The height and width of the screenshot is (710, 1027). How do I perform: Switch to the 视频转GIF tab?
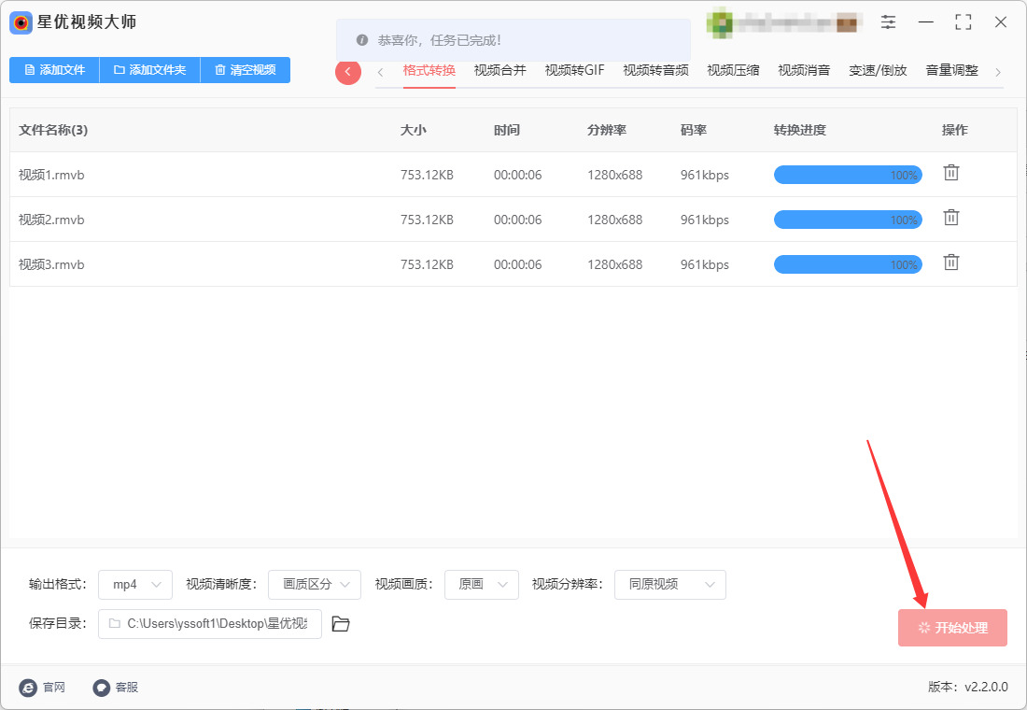point(574,71)
